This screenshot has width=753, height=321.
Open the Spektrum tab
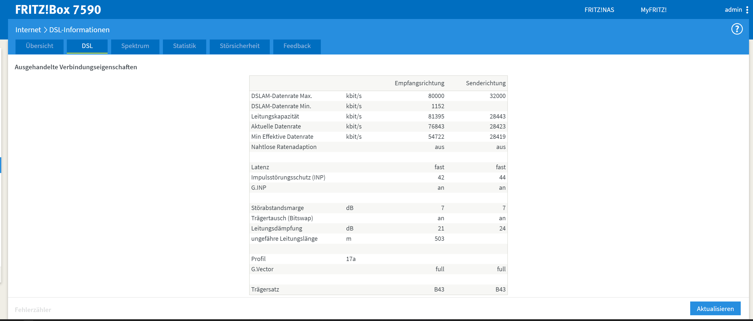[135, 46]
